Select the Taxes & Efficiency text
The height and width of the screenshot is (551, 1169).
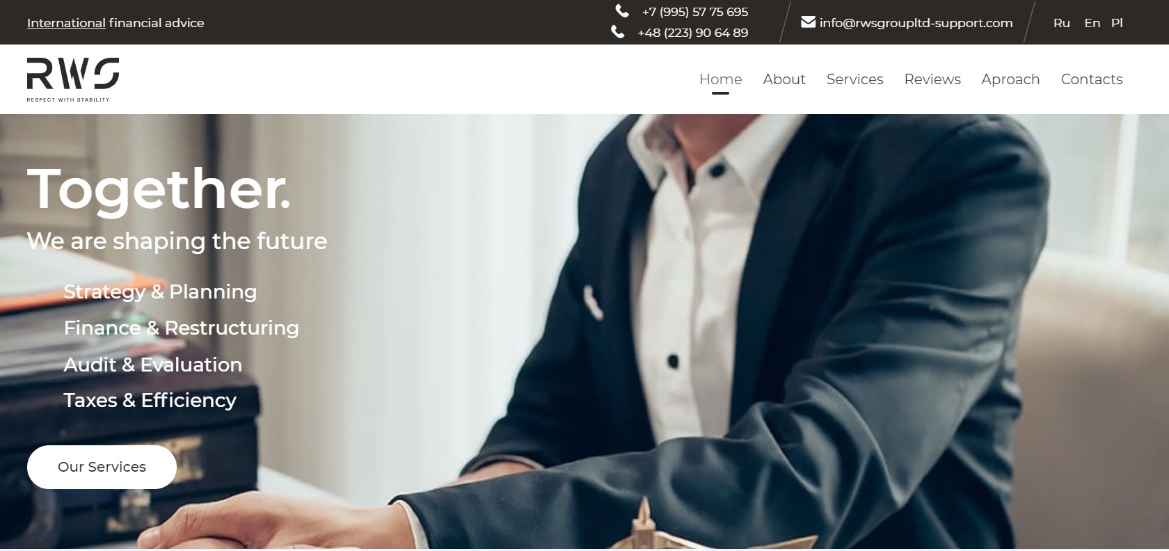(150, 400)
